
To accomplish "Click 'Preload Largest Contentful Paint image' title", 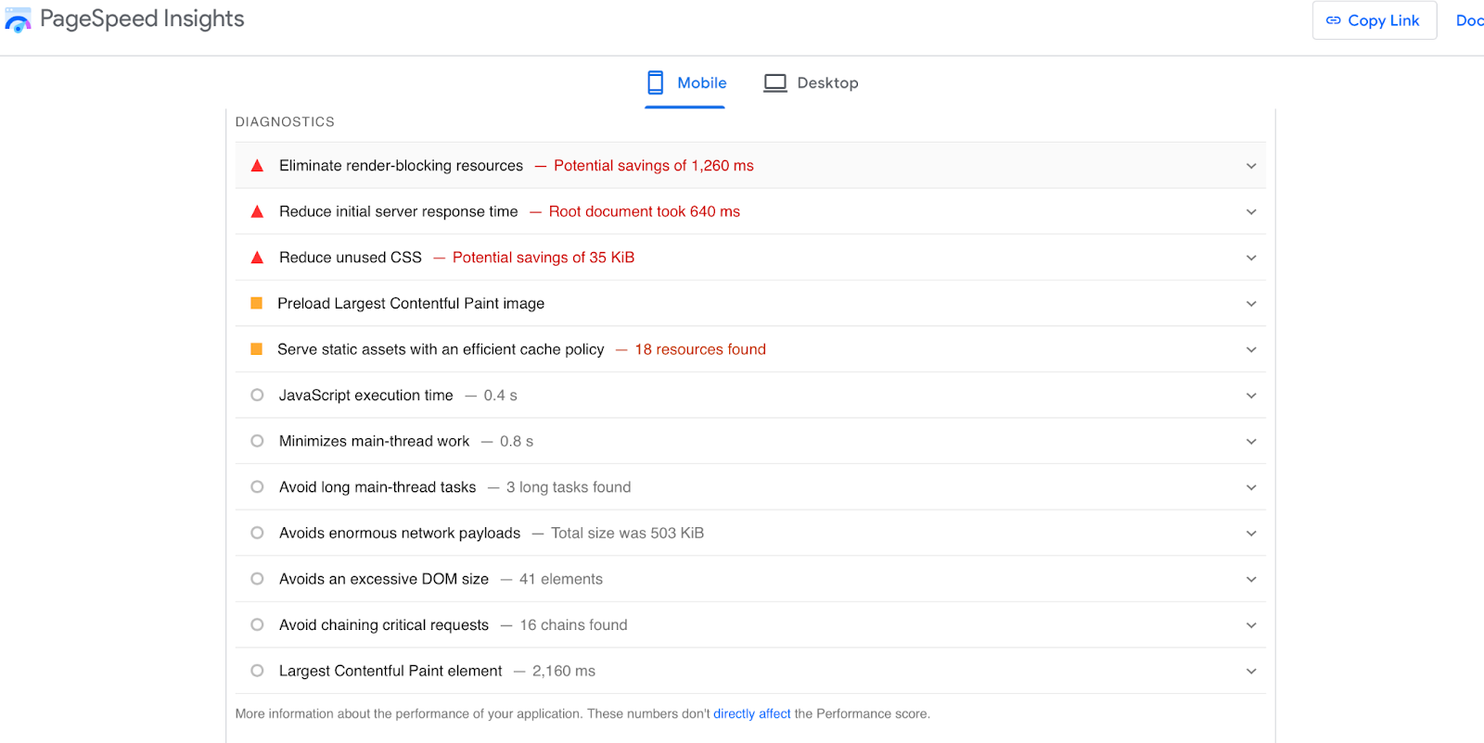I will click(x=411, y=303).
